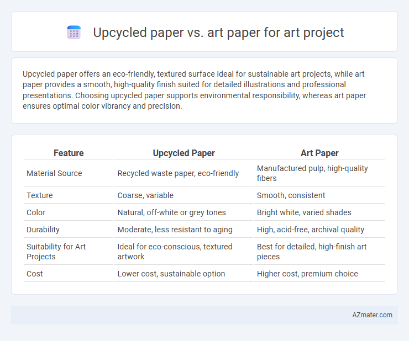409x341 pixels.
Task: Click the 'Texture' row label
Action: (x=40, y=195)
